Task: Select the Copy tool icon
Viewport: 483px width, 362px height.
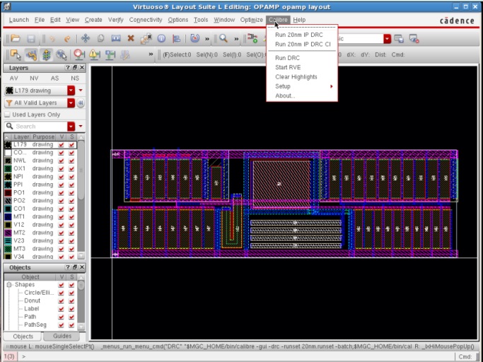Action: 100,38
